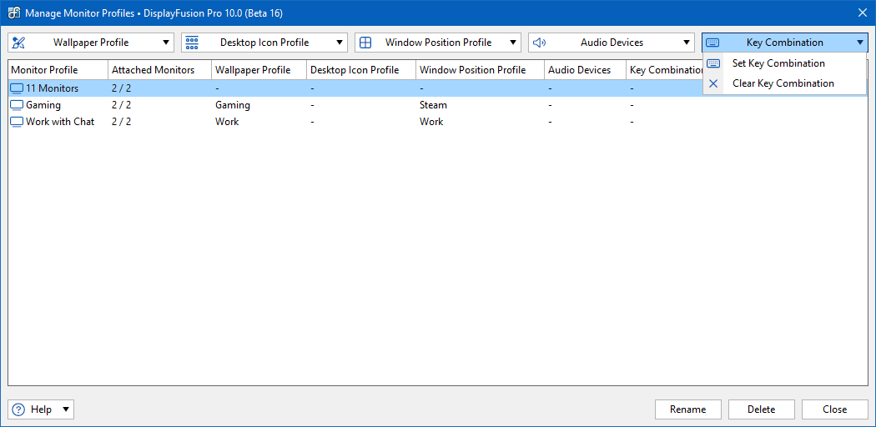Sort by Attached Monitors column header
Viewport: 876px width, 427px height.
160,70
